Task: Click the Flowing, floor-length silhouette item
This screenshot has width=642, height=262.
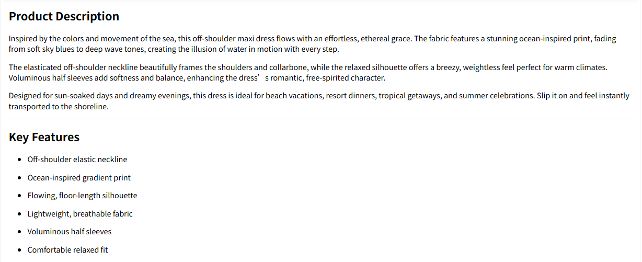Action: click(x=82, y=196)
